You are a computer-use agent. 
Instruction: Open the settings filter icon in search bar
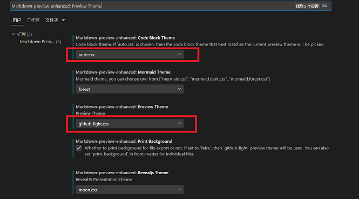tap(324, 6)
